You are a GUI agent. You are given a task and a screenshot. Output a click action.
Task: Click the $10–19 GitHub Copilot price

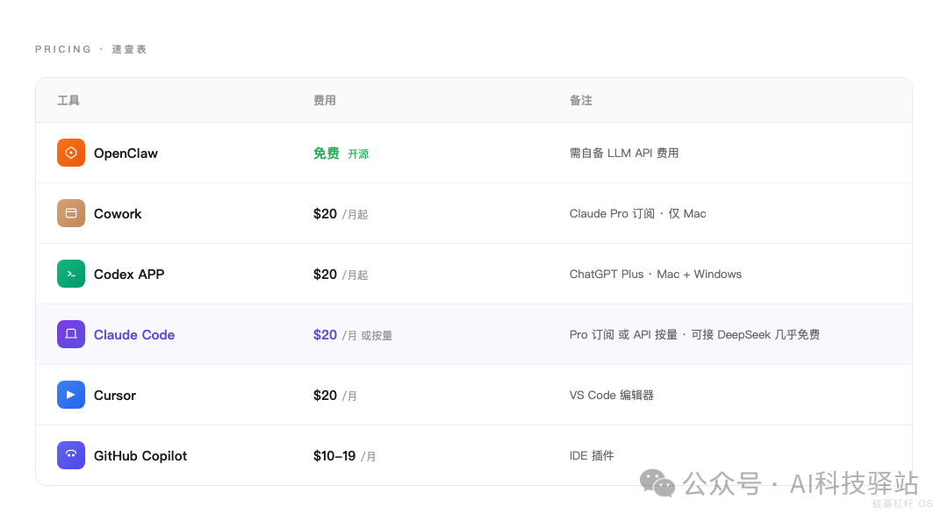point(334,455)
